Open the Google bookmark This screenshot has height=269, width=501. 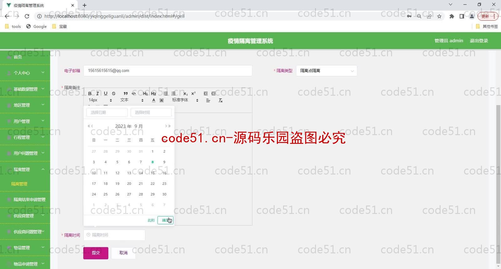pos(37,27)
